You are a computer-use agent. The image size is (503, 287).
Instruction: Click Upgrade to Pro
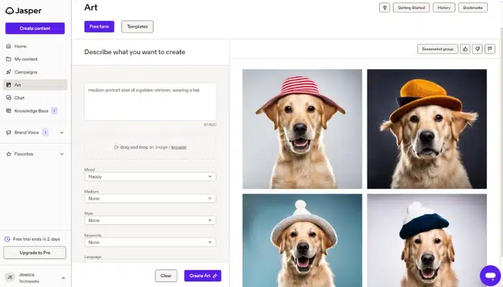pos(34,253)
